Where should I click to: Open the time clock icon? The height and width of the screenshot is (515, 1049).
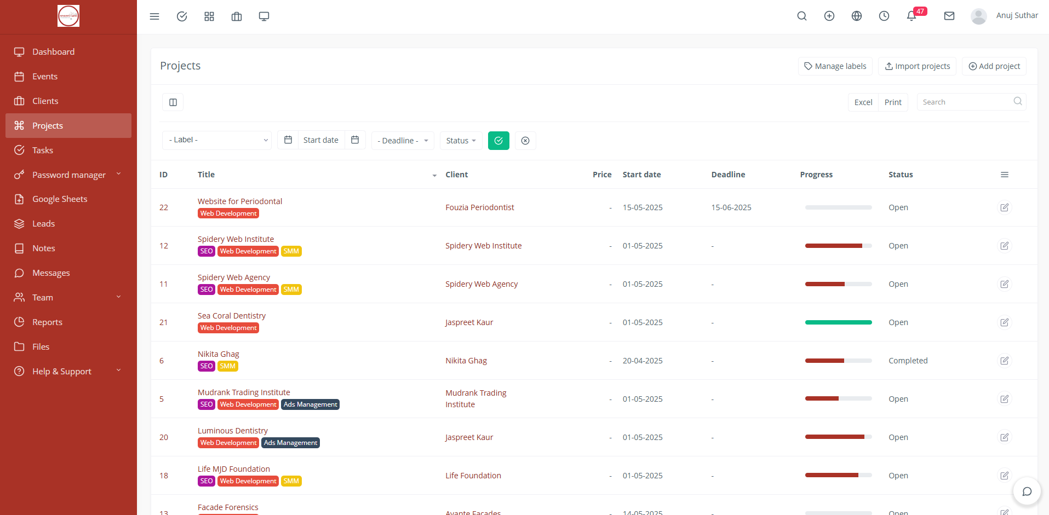(x=884, y=16)
